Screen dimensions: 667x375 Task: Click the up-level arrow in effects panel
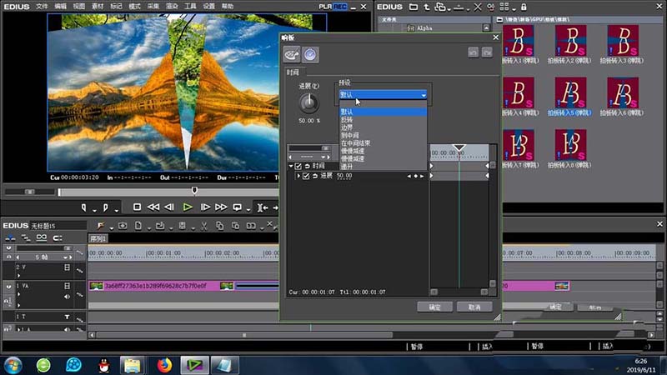pyautogui.click(x=426, y=7)
